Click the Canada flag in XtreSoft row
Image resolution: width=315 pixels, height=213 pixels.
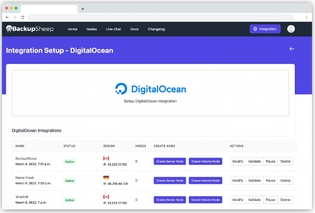point(106,197)
